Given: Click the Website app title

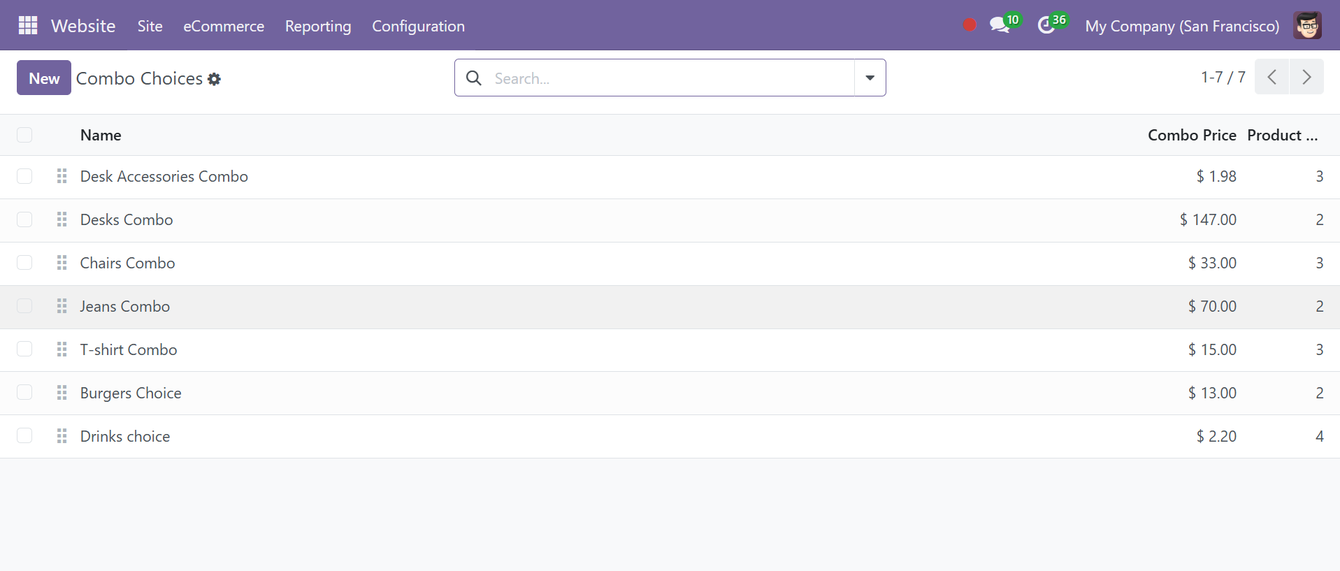Looking at the screenshot, I should [x=83, y=26].
